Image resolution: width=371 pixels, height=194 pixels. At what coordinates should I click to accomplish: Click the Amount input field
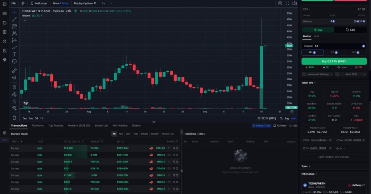click(334, 46)
